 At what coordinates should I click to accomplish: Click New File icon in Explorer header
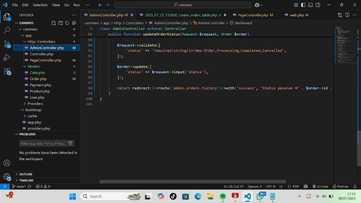point(54,23)
